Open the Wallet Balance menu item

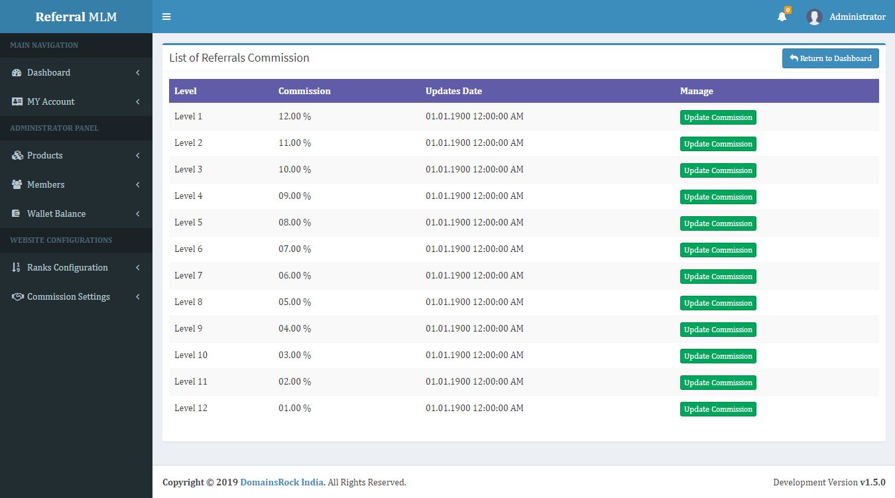tap(56, 214)
